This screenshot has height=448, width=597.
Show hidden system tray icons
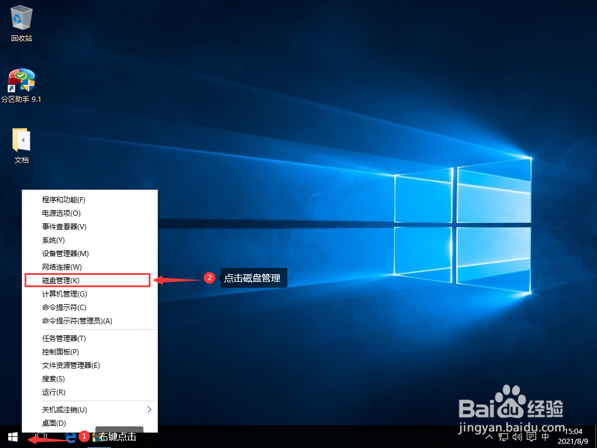pos(490,437)
